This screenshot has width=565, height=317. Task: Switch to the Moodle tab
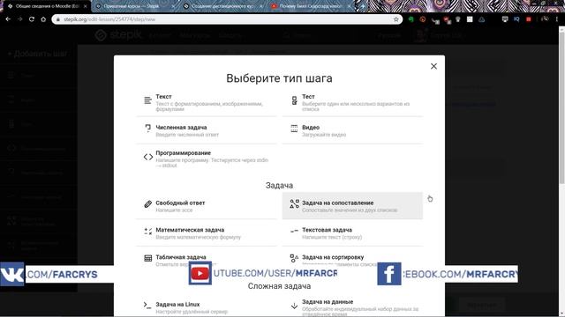tap(46, 6)
